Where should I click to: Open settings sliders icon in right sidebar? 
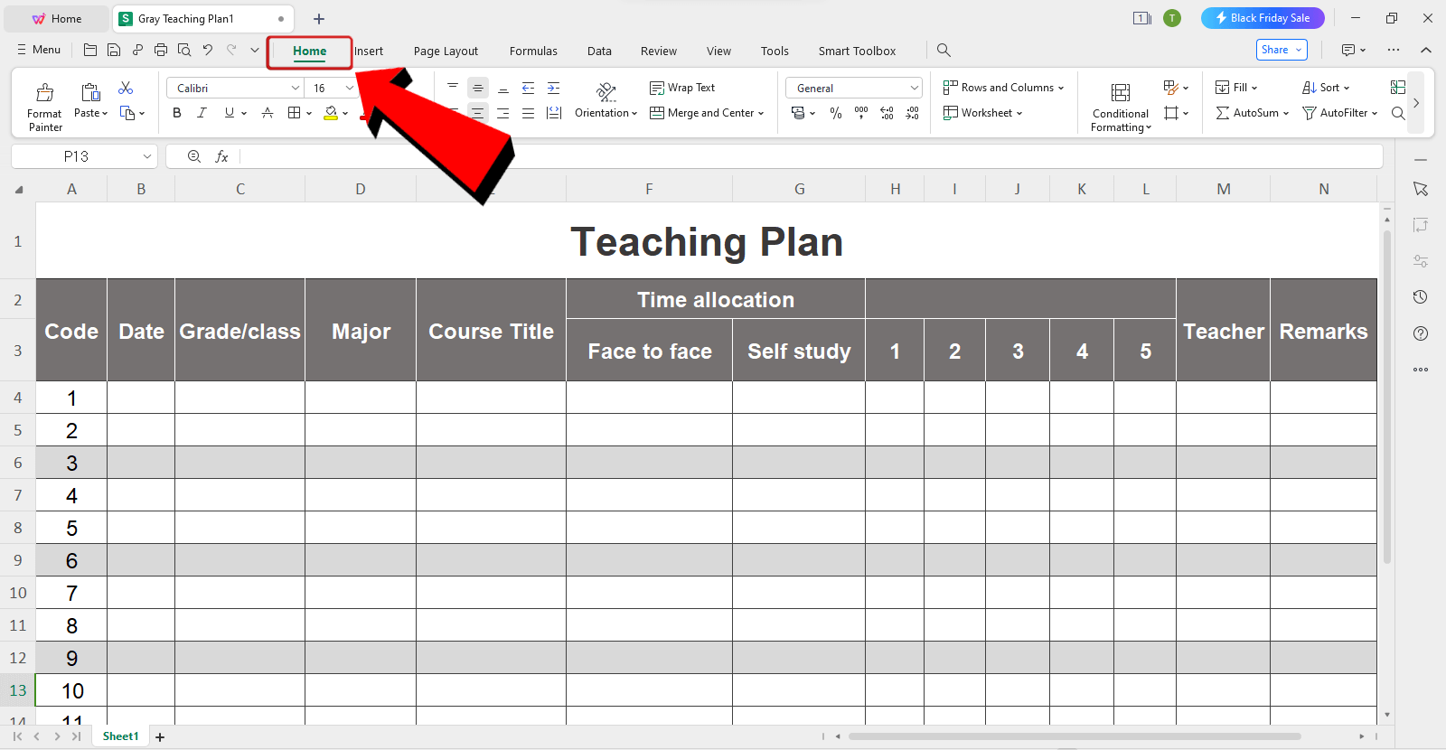(1421, 261)
